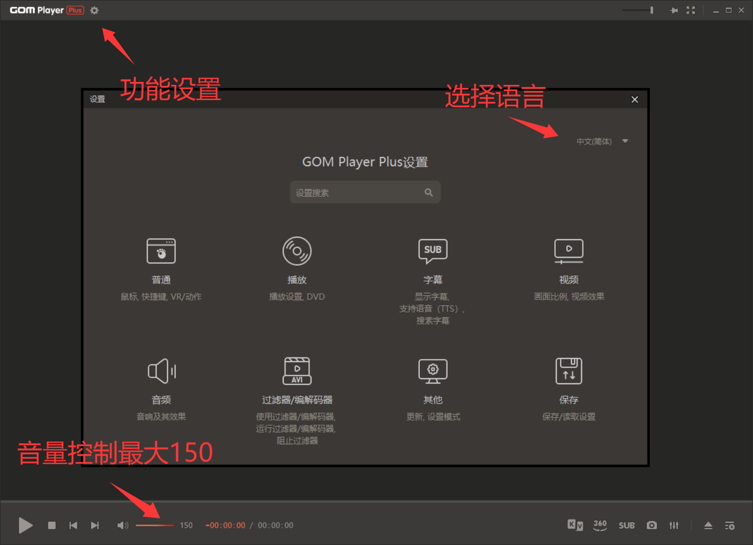Click the 搜索字幕 text under 字幕

(x=433, y=321)
